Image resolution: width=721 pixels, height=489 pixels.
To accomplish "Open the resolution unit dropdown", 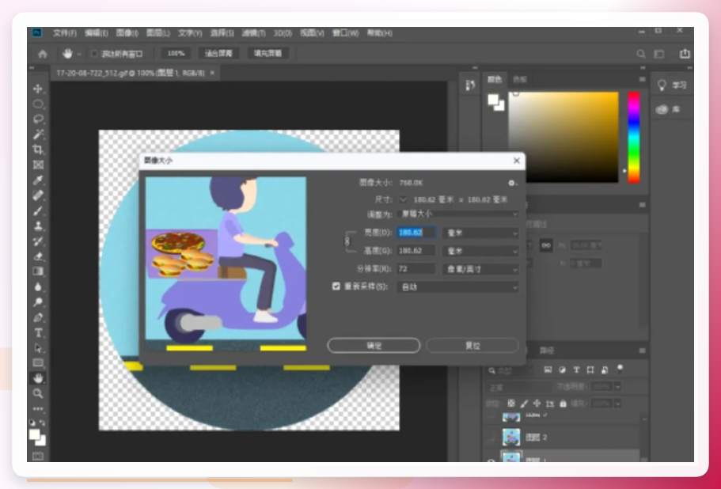I will point(480,269).
